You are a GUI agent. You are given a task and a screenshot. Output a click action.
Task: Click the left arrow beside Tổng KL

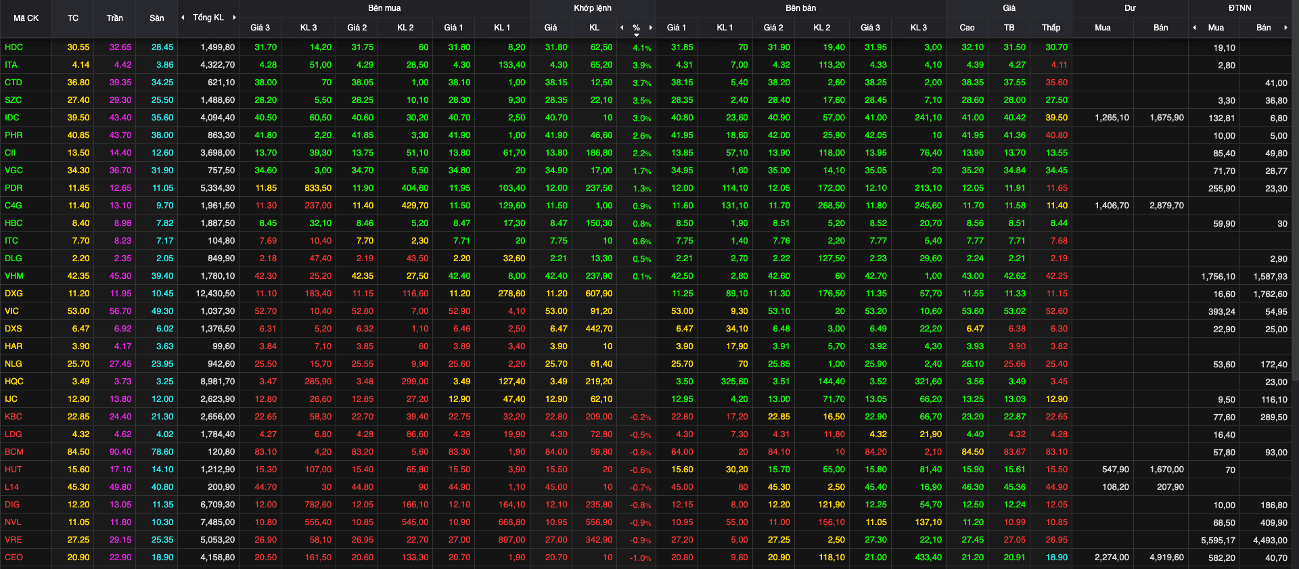pyautogui.click(x=183, y=18)
